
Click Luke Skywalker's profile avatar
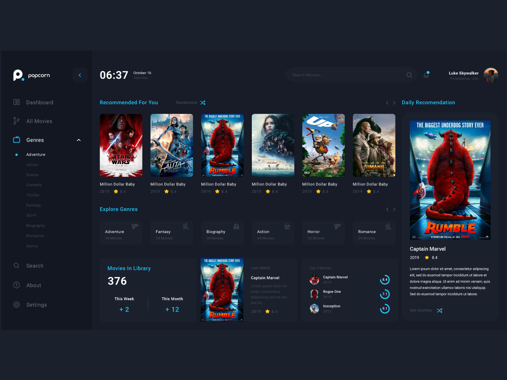[491, 75]
